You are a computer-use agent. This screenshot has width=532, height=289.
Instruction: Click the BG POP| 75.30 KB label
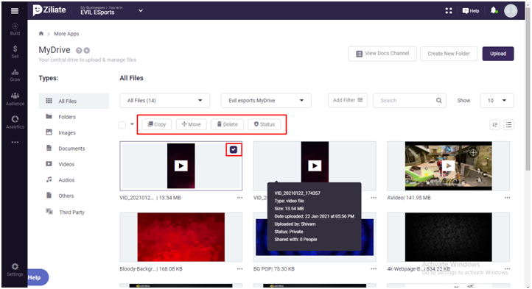pyautogui.click(x=274, y=269)
